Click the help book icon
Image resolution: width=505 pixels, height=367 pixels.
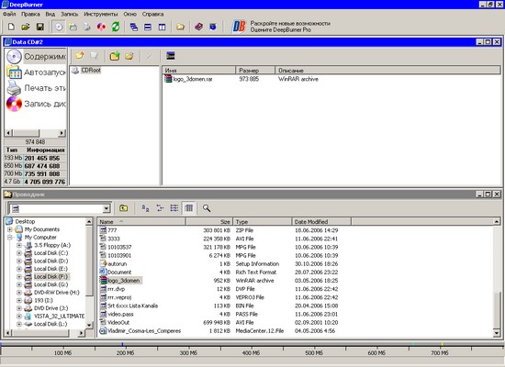[198, 27]
